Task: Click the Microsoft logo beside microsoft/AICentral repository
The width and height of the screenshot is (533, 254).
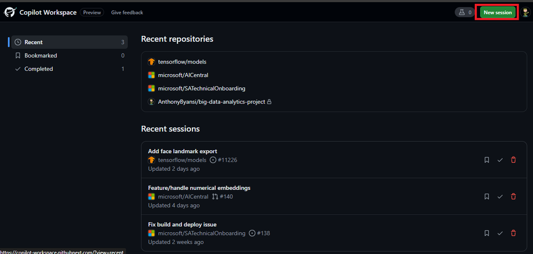Action: pos(152,75)
